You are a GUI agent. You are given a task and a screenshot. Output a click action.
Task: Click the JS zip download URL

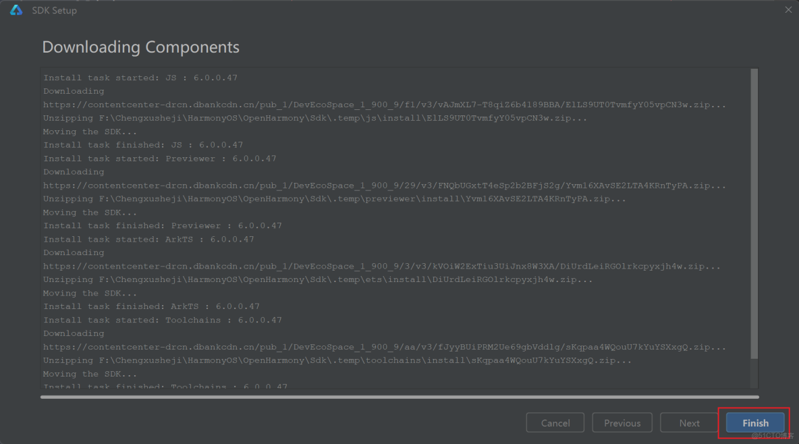click(385, 105)
